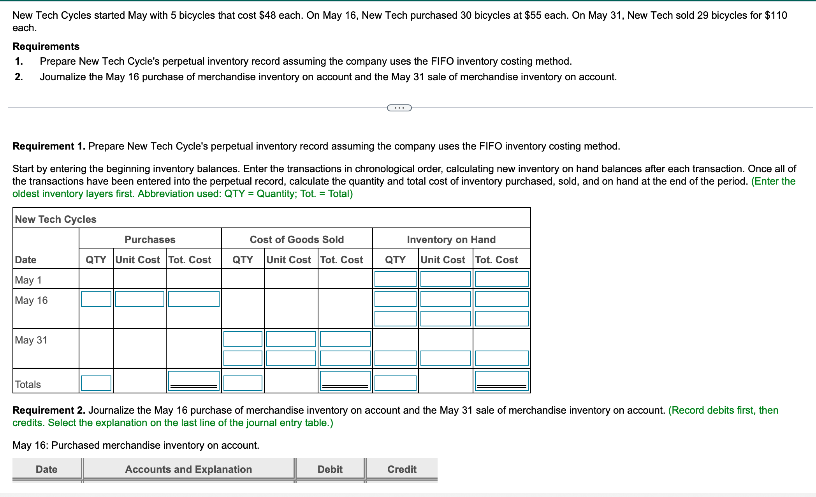Image resolution: width=816 pixels, height=497 pixels.
Task: Click May 16 second-row Inventory Tot. Cost field
Action: [x=501, y=319]
